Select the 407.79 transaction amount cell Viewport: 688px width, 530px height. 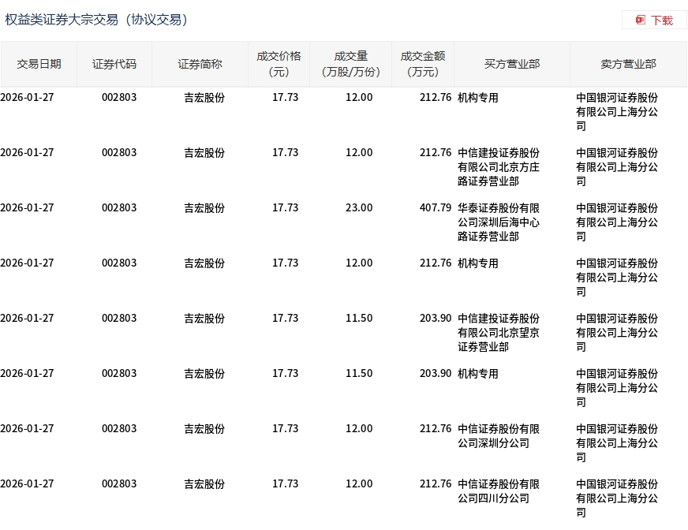click(436, 207)
